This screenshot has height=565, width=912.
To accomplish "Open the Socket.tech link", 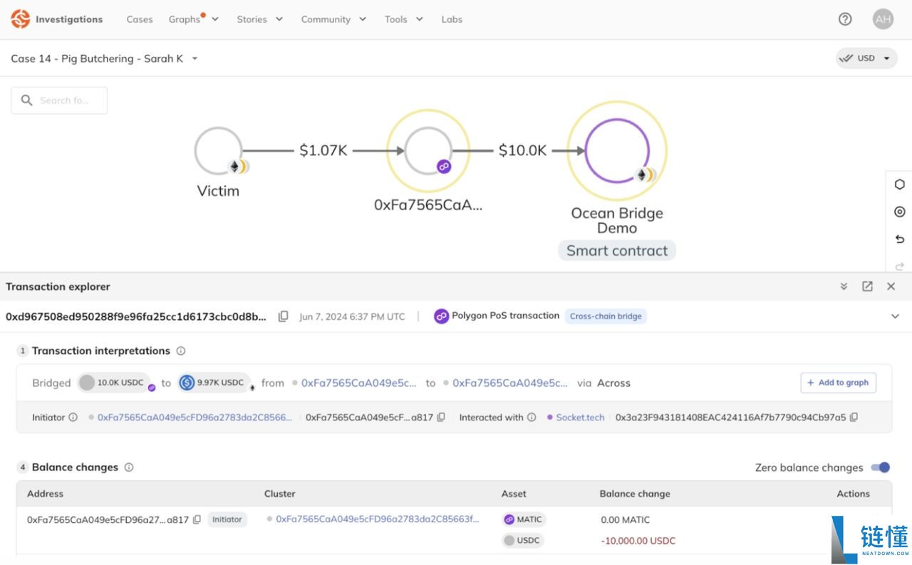I will pos(579,418).
